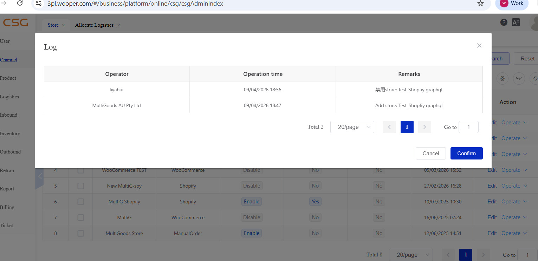Open the Report sidebar menu

[x=7, y=189]
